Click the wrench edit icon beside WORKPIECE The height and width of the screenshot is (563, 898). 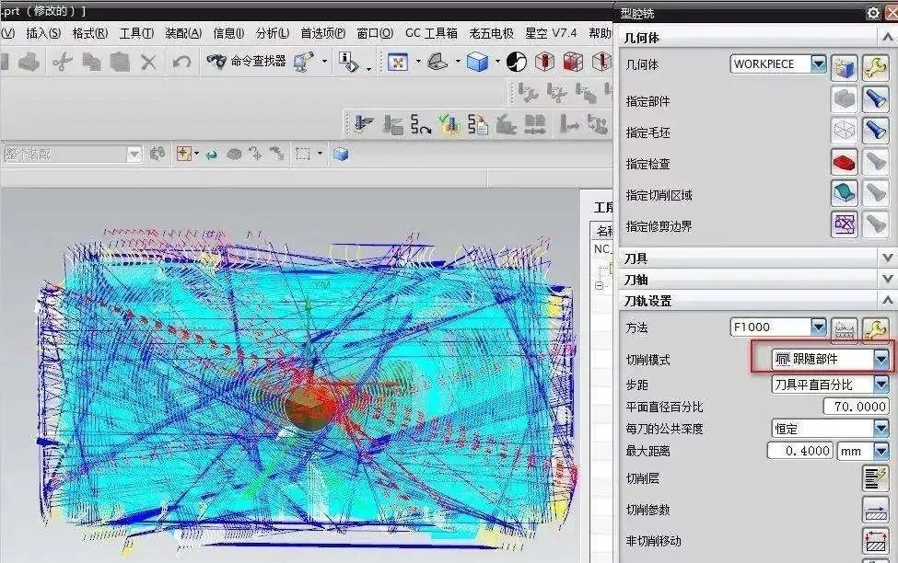pyautogui.click(x=875, y=65)
